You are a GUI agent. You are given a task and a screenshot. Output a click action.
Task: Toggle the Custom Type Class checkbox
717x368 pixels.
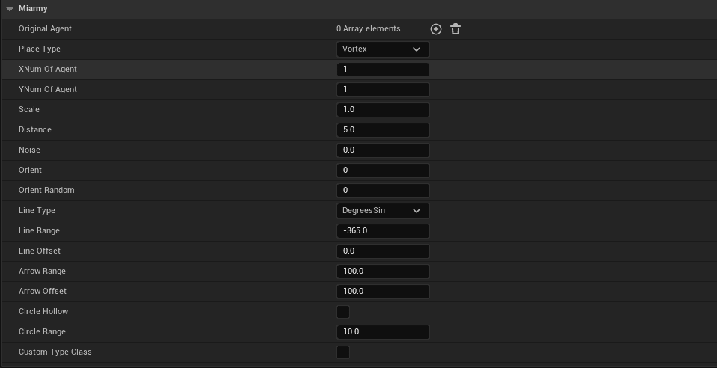point(343,352)
